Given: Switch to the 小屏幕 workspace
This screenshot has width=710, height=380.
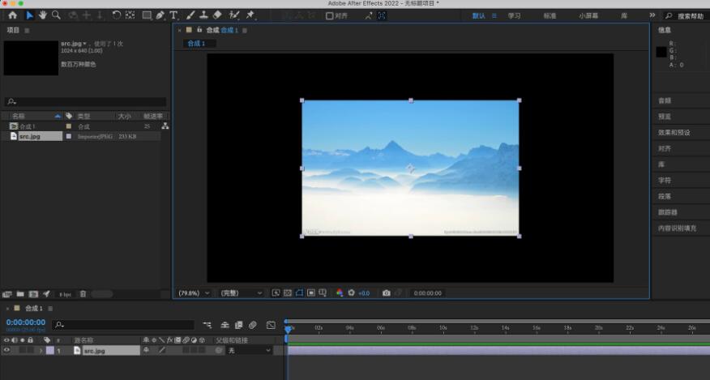Looking at the screenshot, I should point(590,15).
